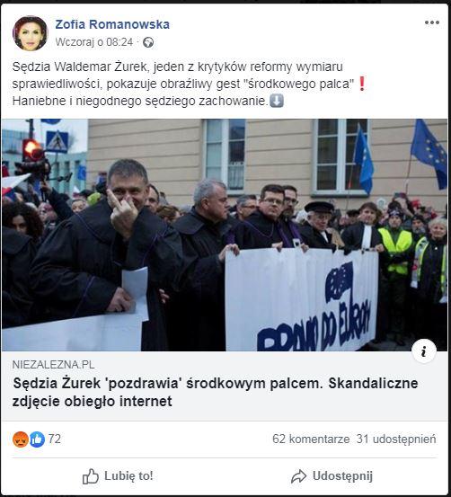Open the article headline about Sędzia Żurek
This screenshot has height=497, width=451.
[216, 392]
